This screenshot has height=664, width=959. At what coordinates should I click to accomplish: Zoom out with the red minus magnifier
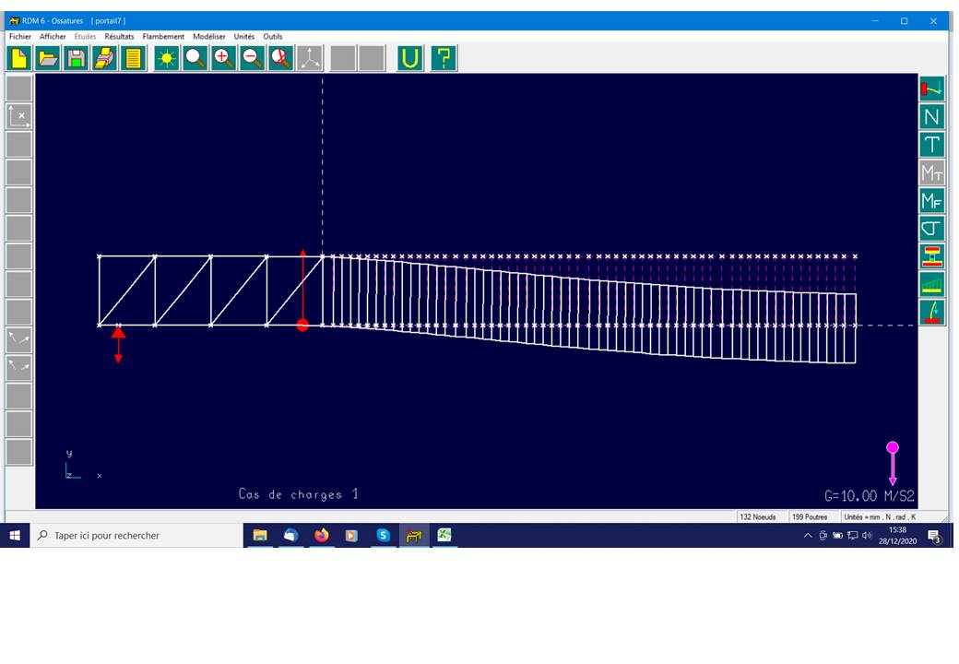[252, 59]
